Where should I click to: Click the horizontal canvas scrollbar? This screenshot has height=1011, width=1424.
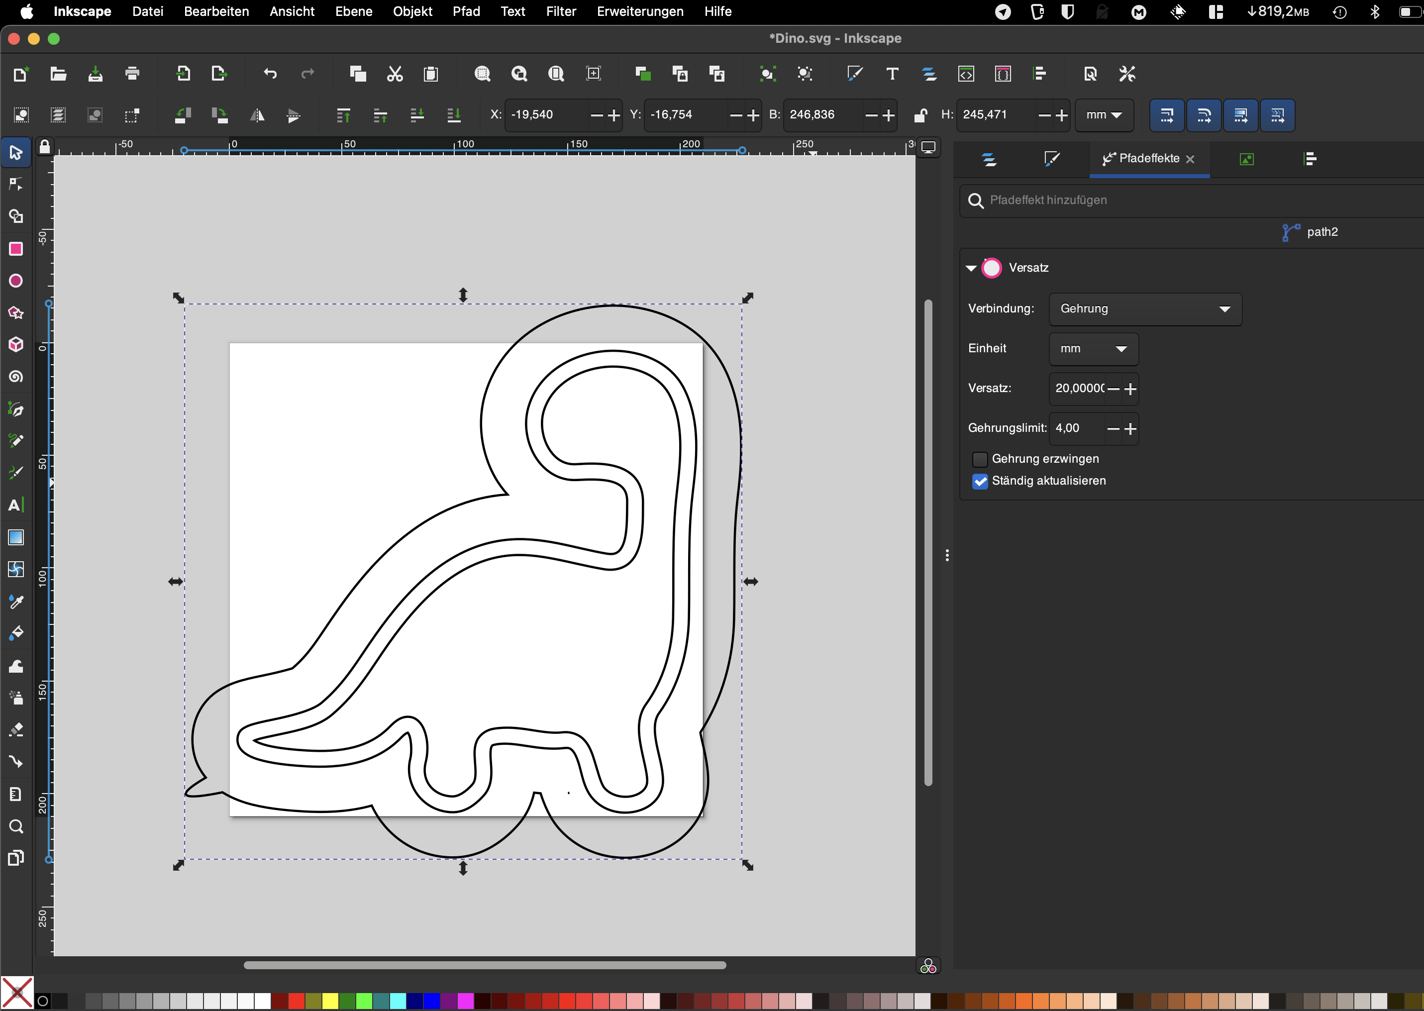click(484, 966)
